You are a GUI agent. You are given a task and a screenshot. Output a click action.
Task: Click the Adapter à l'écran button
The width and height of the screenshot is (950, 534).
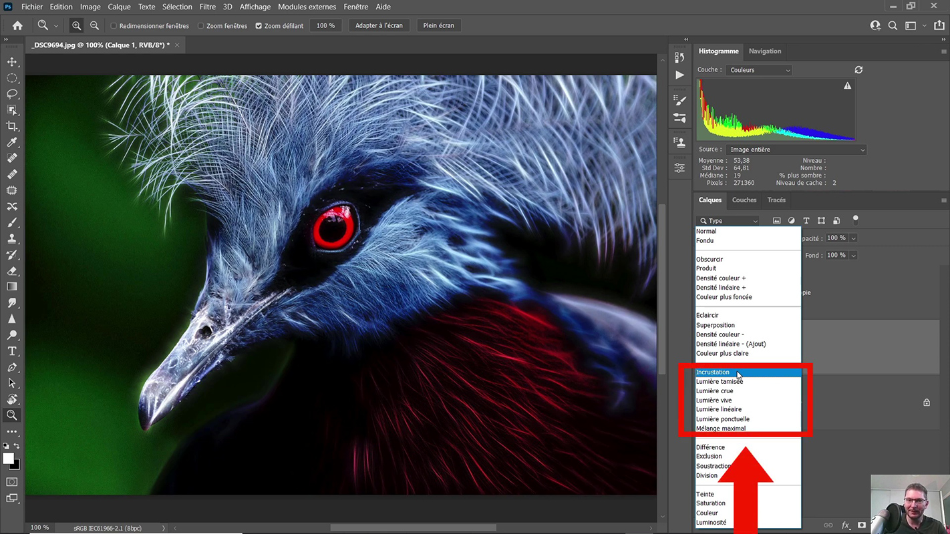click(x=379, y=25)
